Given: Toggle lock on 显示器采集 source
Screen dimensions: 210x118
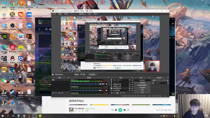Looking at the screenshot, I should [132, 90].
